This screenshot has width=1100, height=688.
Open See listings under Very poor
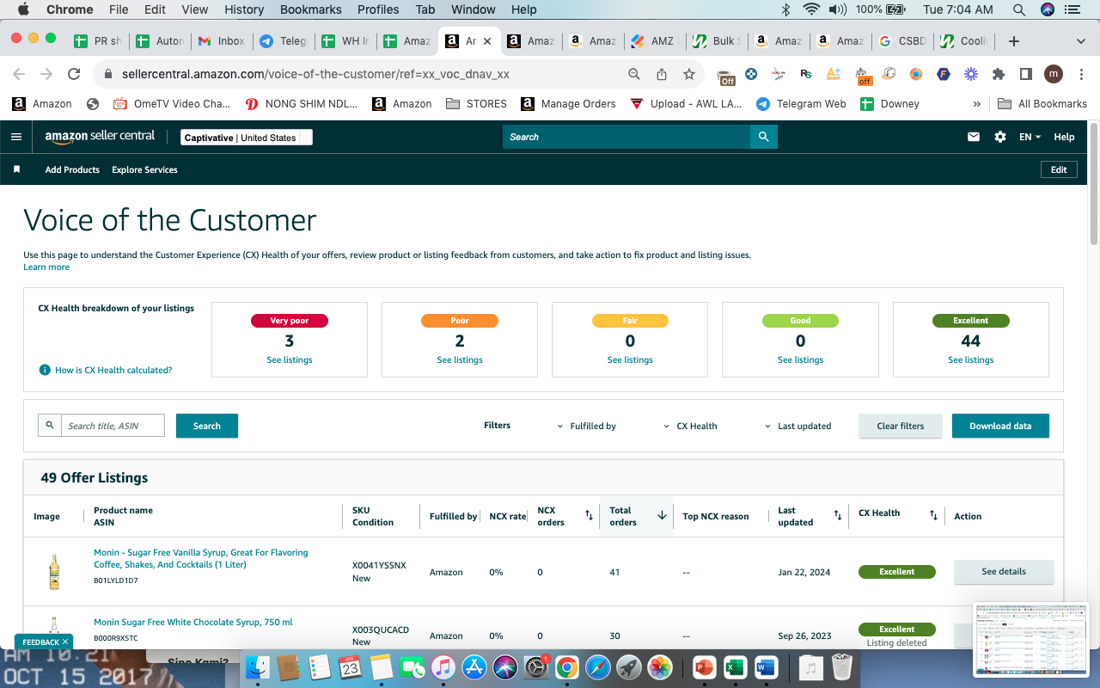click(x=290, y=360)
